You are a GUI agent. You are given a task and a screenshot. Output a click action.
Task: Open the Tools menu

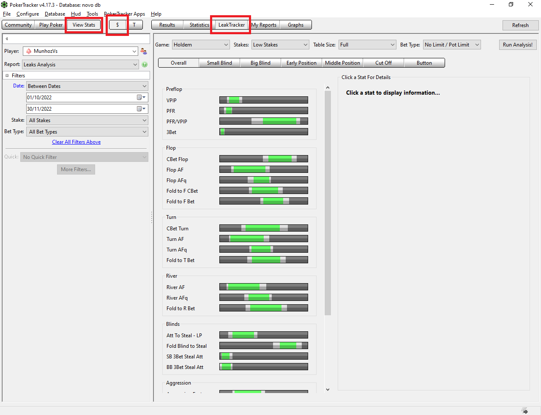93,14
